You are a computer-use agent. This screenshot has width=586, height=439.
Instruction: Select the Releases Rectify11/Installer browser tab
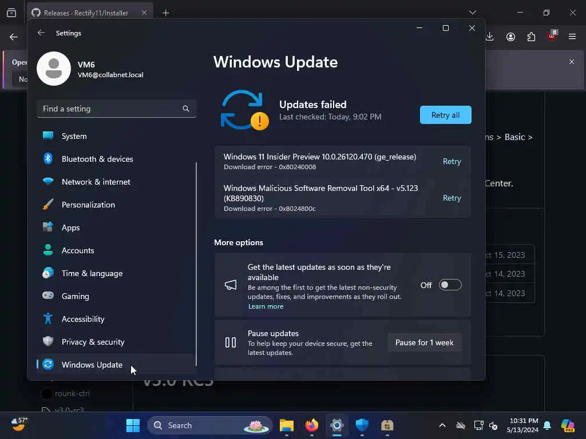[91, 13]
